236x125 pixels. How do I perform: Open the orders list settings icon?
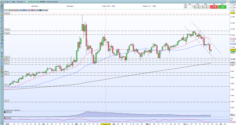(114, 6)
